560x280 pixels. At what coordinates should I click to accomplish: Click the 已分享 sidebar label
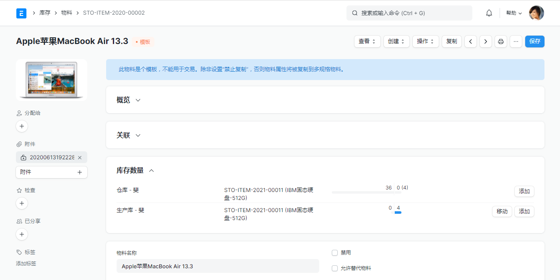[x=33, y=221]
